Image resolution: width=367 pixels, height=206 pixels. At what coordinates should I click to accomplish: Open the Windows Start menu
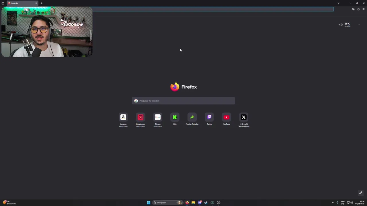[149, 203]
